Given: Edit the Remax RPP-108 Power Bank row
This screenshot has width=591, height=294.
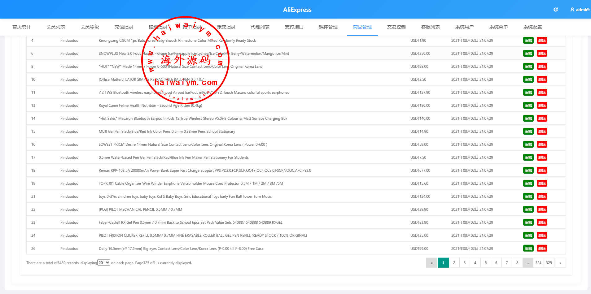Looking at the screenshot, I should 528,171.
